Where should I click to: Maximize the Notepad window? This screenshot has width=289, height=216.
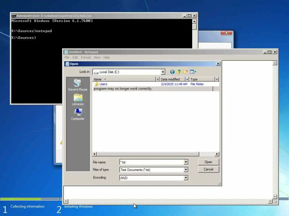click(x=270, y=52)
